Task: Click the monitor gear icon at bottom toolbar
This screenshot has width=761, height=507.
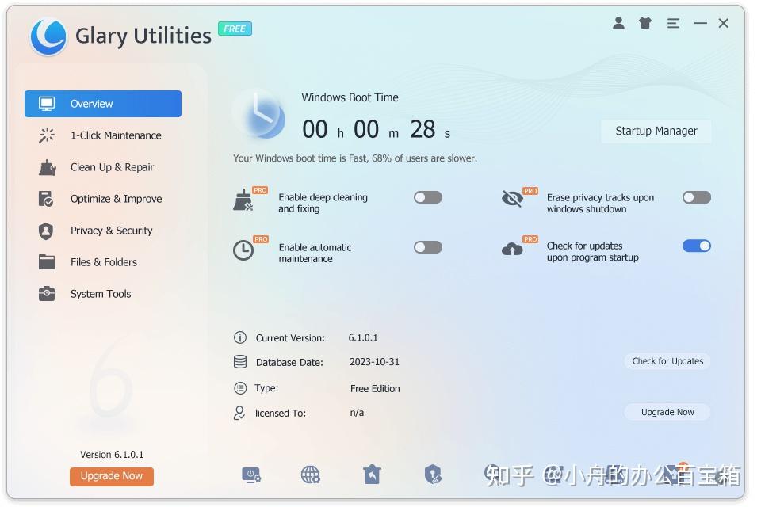Action: tap(251, 474)
